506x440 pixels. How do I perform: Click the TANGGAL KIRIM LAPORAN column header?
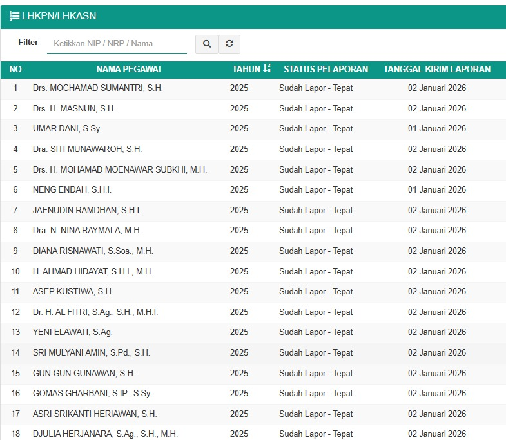coord(436,69)
